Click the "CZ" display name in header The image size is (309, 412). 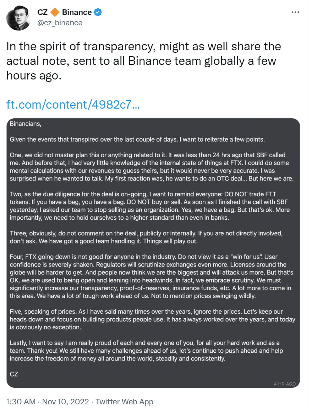click(43, 12)
